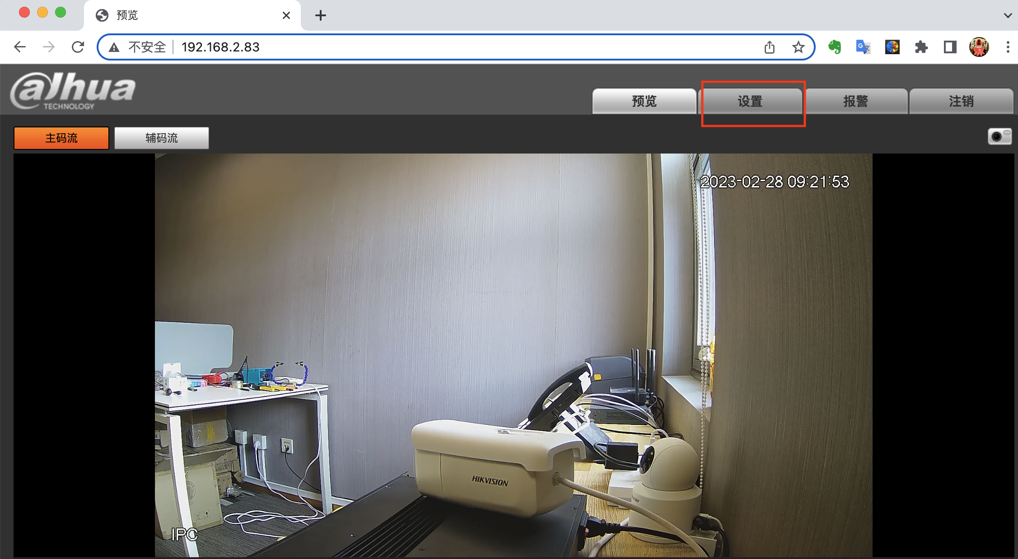This screenshot has height=559, width=1018.
Task: Open the 报警 alarm tab
Action: coord(856,101)
